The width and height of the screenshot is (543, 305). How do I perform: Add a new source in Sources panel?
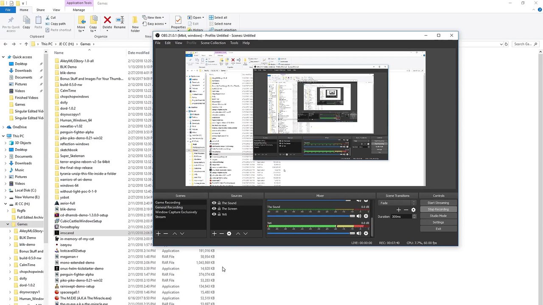[x=214, y=233]
